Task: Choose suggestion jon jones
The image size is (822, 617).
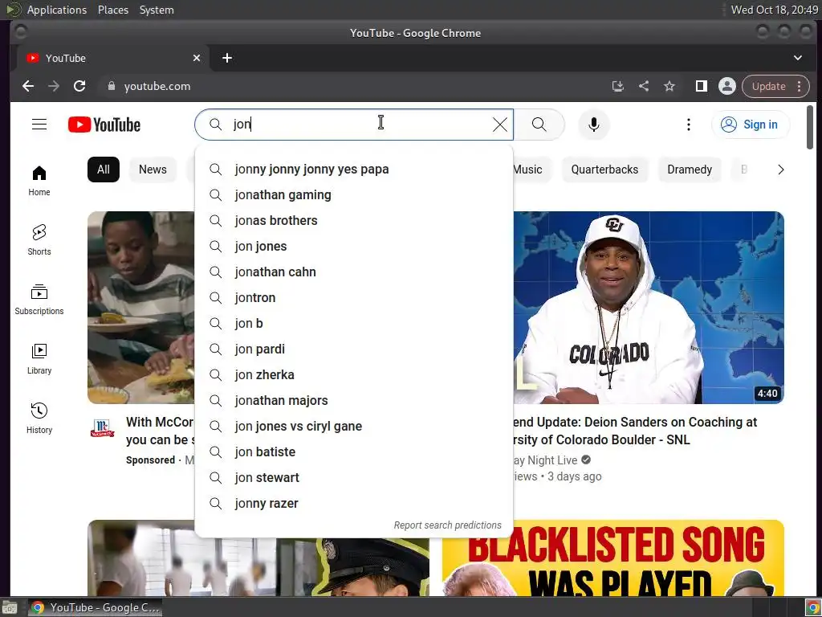Action: (354, 247)
